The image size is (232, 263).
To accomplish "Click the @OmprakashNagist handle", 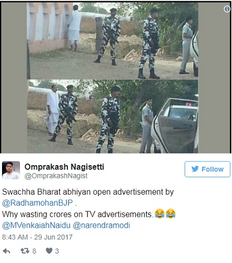I will point(56,176).
